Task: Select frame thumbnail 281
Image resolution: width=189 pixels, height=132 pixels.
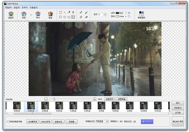Action: pos(73,106)
